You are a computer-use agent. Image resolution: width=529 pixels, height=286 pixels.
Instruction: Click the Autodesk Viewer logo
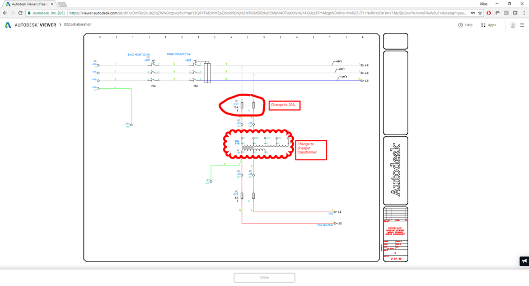pos(30,25)
